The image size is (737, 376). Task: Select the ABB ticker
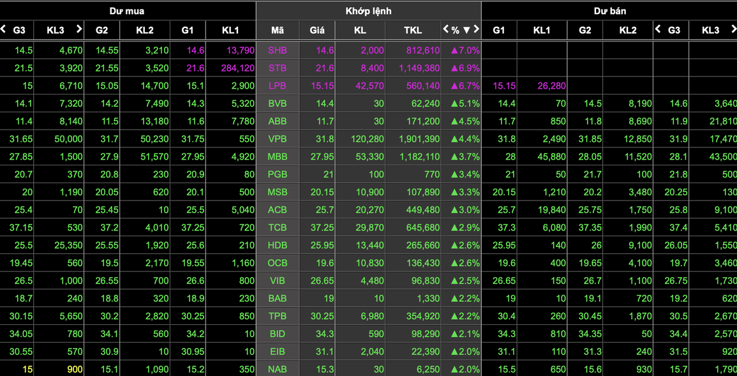point(278,121)
